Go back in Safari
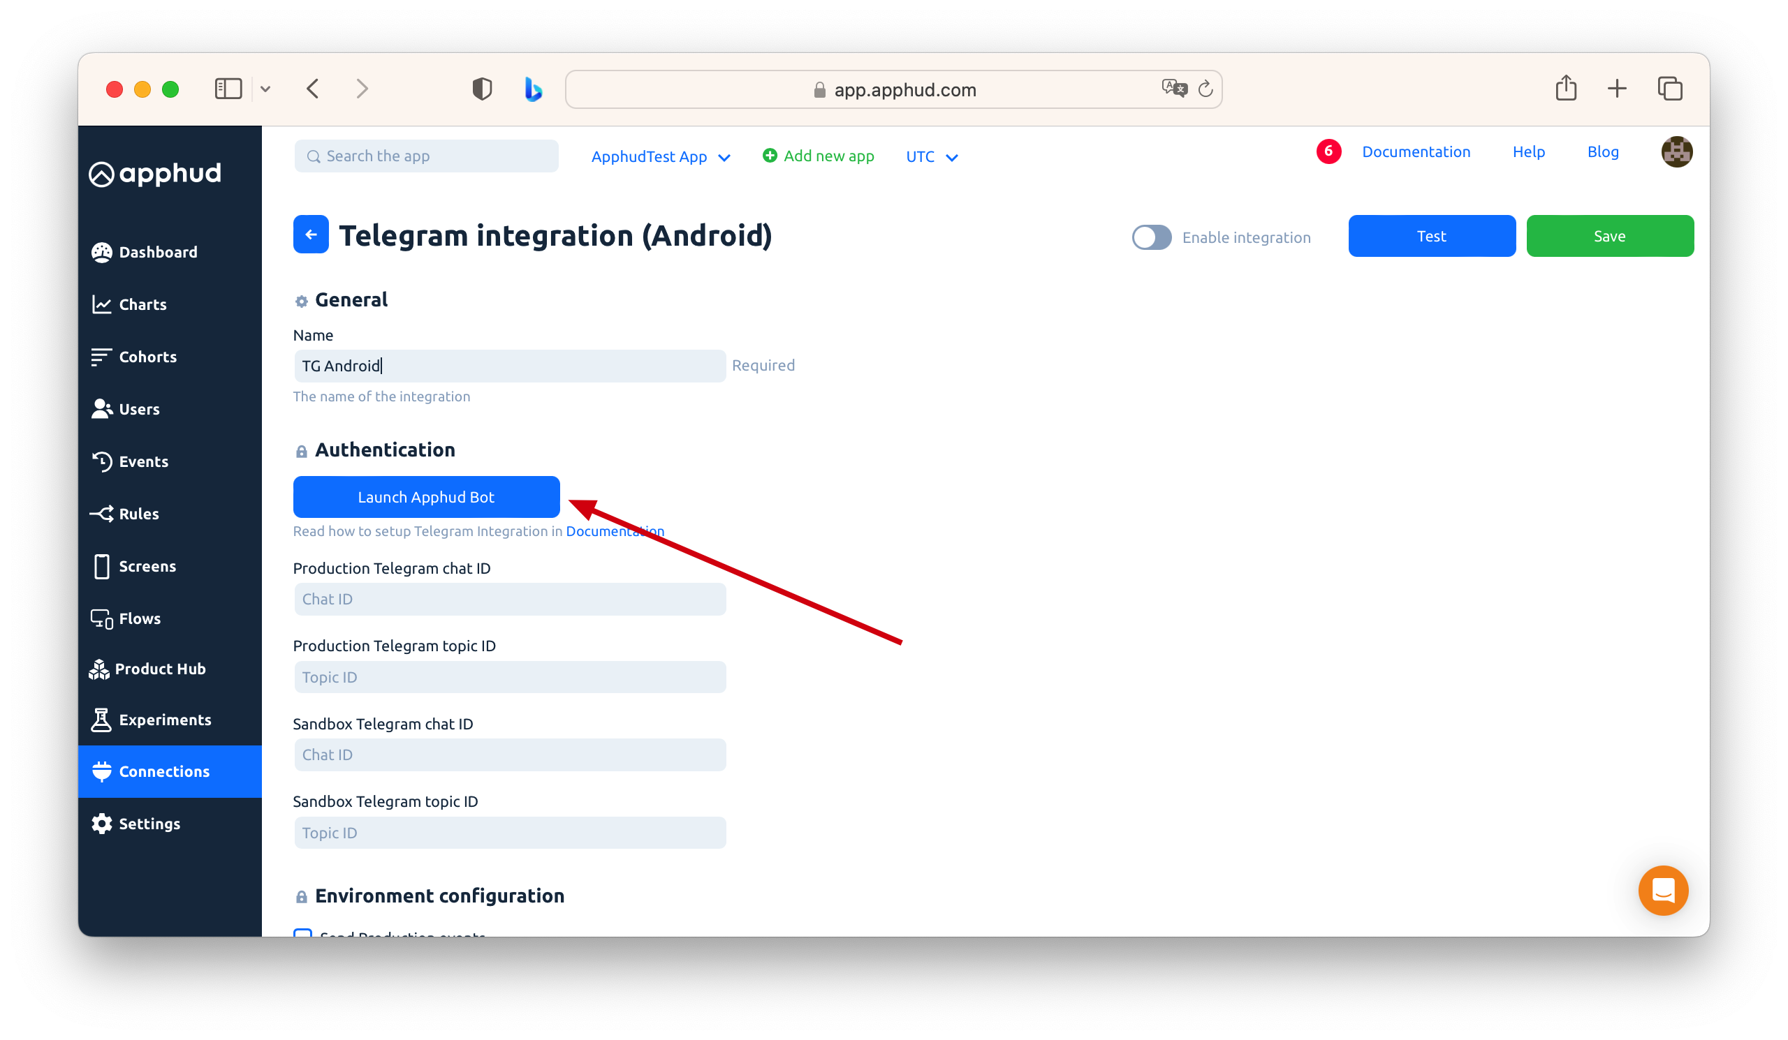The width and height of the screenshot is (1788, 1040). coord(313,89)
